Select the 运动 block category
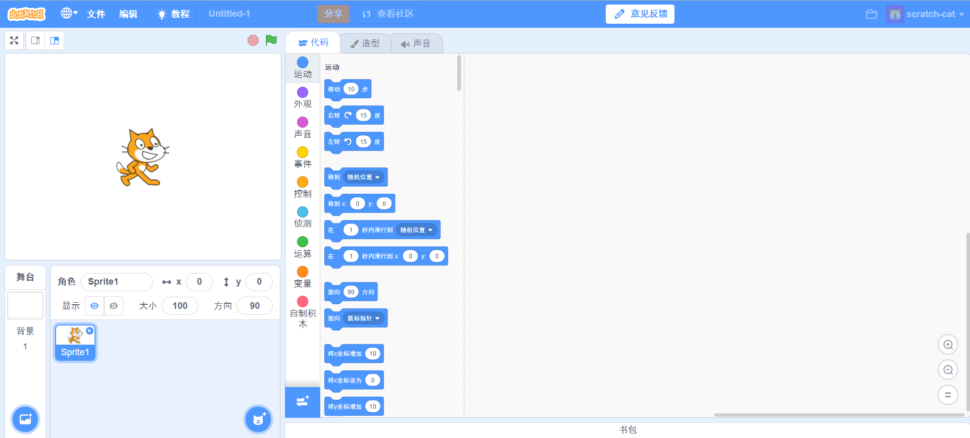The height and width of the screenshot is (438, 970). tap(303, 68)
